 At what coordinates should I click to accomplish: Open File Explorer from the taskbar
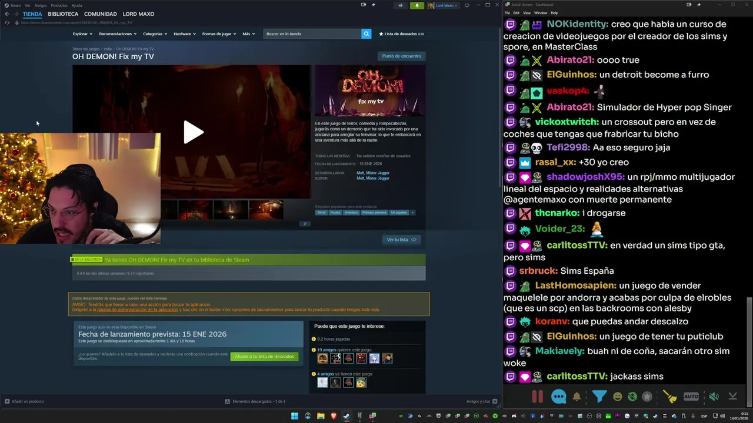click(x=321, y=416)
